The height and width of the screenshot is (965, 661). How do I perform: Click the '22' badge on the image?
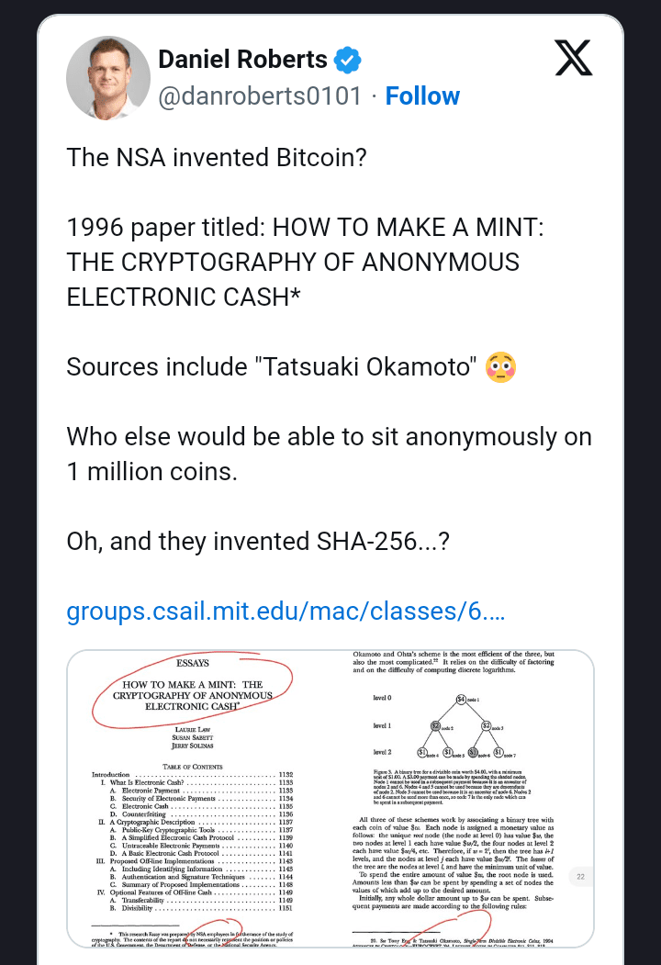coord(580,876)
